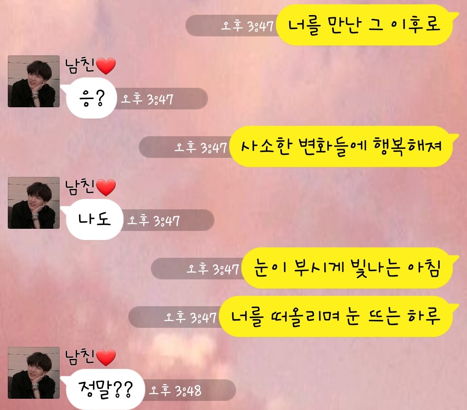Tap the white 나도 message bubble
Viewport: 467px width, 410px height.
tap(92, 220)
